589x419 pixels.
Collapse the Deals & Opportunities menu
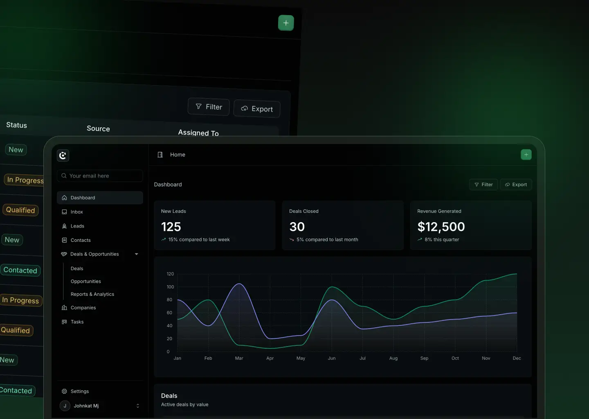[136, 254]
